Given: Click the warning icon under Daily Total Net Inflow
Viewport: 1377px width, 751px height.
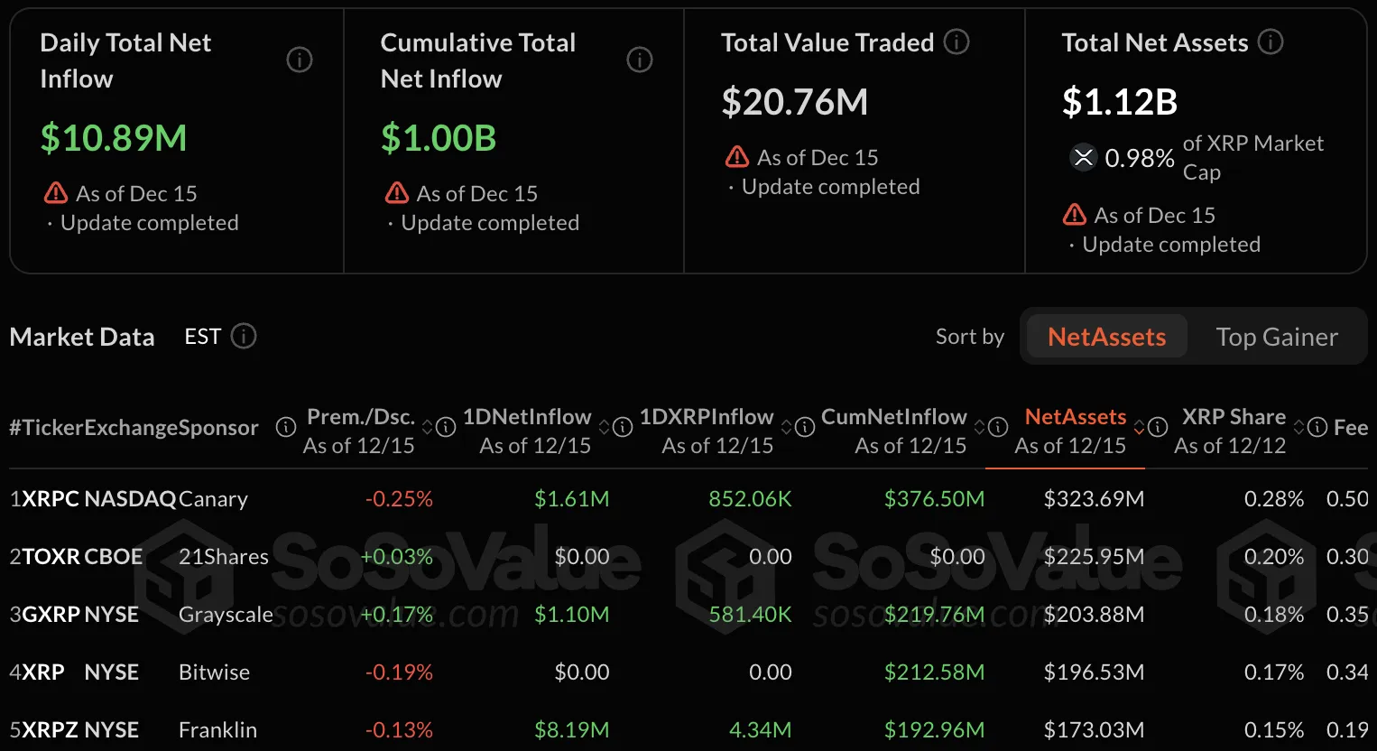Looking at the screenshot, I should (56, 192).
